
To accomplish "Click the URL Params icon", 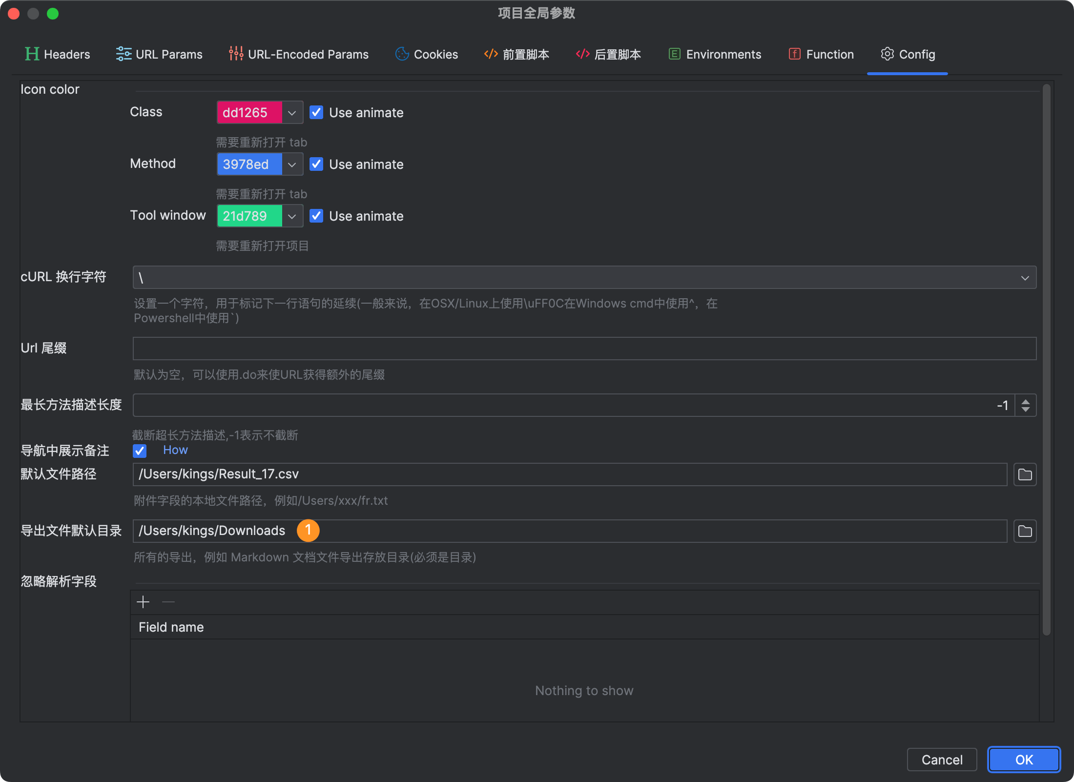I will (x=124, y=54).
